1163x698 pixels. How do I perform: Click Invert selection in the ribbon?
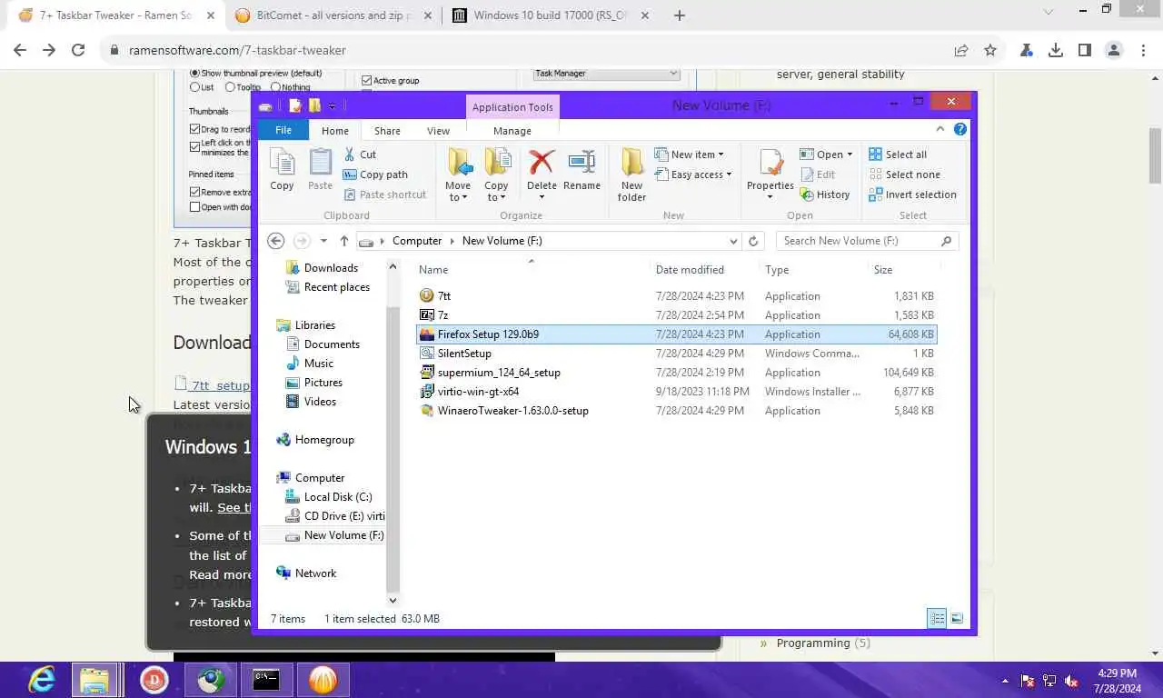[912, 194]
